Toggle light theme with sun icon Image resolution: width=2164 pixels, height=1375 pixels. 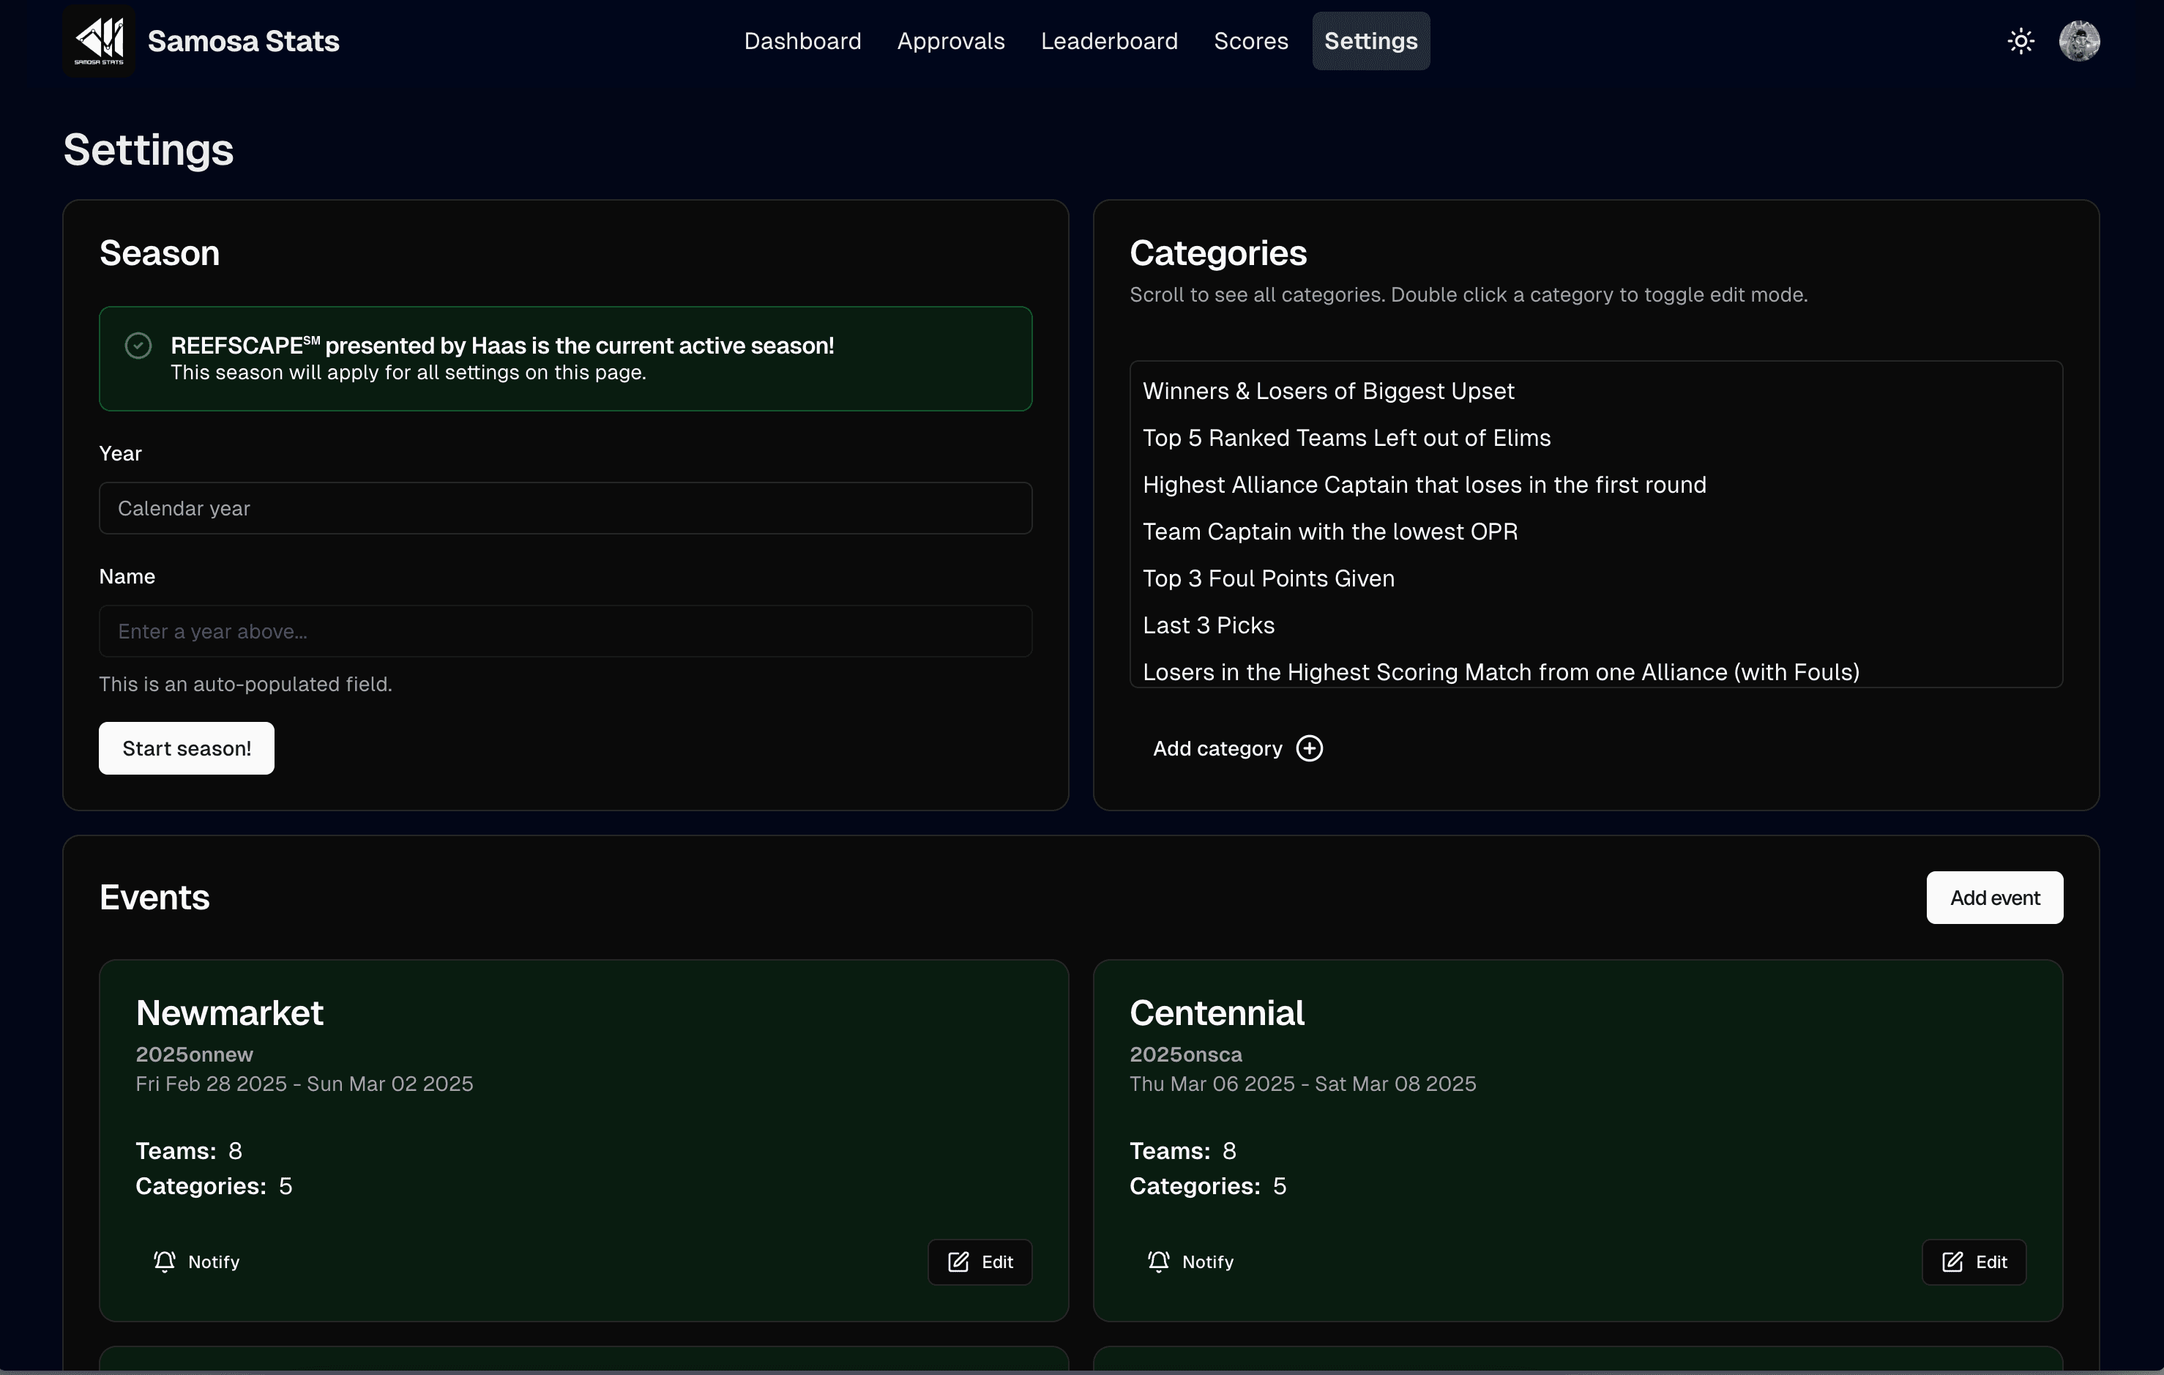point(2021,41)
